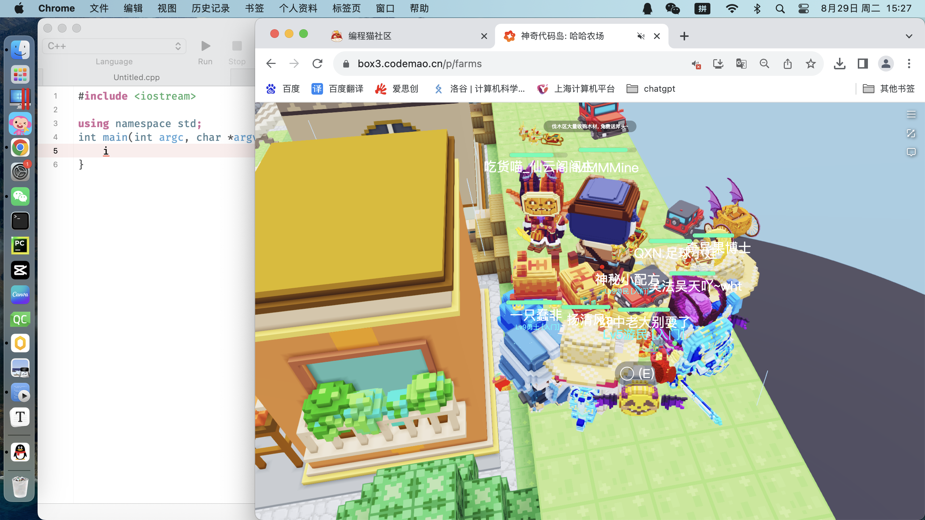Toggle game fullscreen icon
Viewport: 925px width, 520px height.
click(x=911, y=134)
